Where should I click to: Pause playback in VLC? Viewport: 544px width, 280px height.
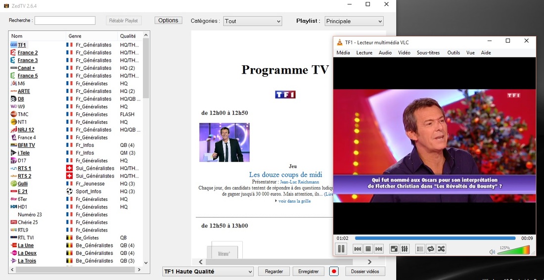click(341, 249)
